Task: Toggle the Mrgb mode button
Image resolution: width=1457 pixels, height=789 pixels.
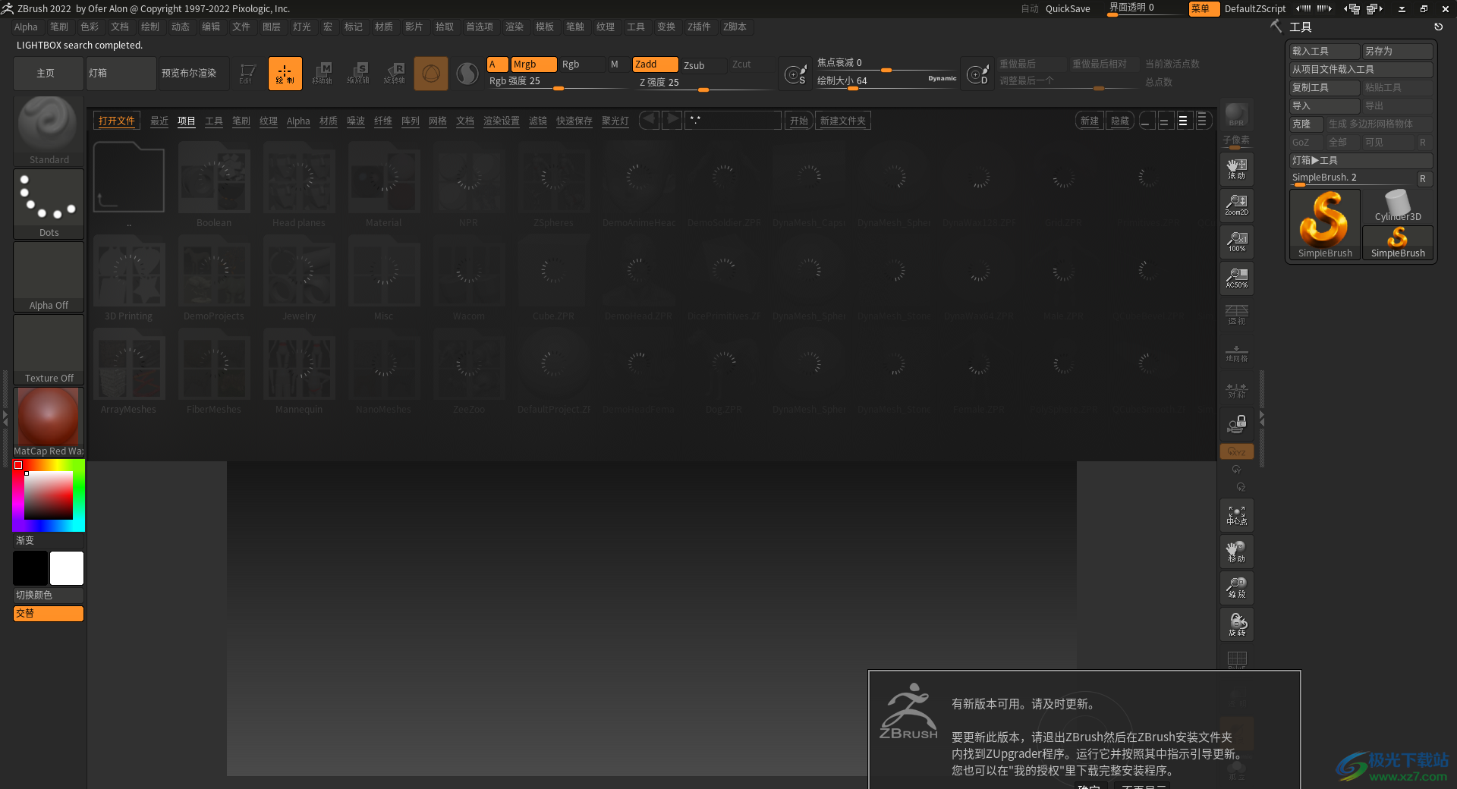Action: (533, 64)
